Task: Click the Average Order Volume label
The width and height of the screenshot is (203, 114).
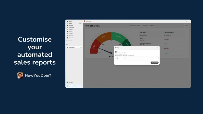Action: click(x=145, y=43)
